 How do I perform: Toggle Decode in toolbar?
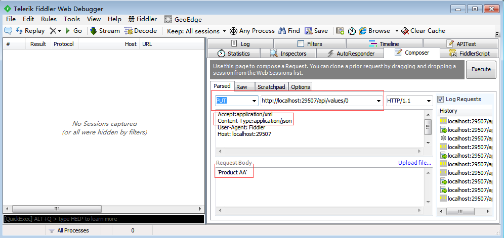tap(141, 31)
